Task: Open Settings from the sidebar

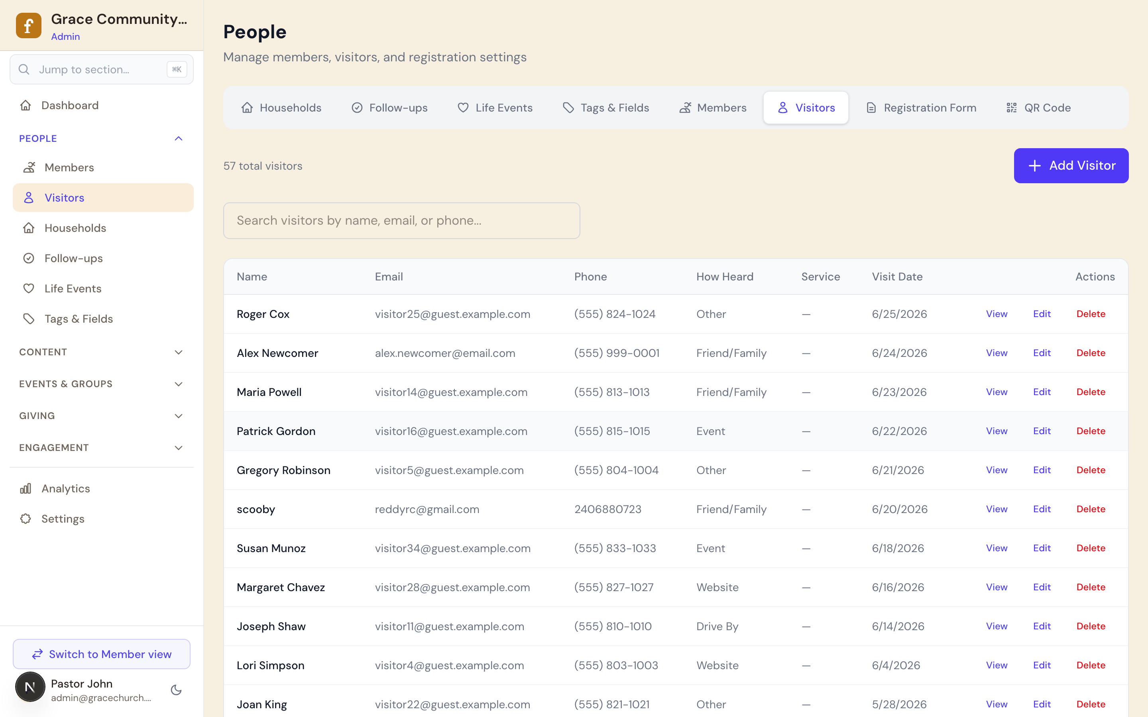Action: click(x=102, y=519)
